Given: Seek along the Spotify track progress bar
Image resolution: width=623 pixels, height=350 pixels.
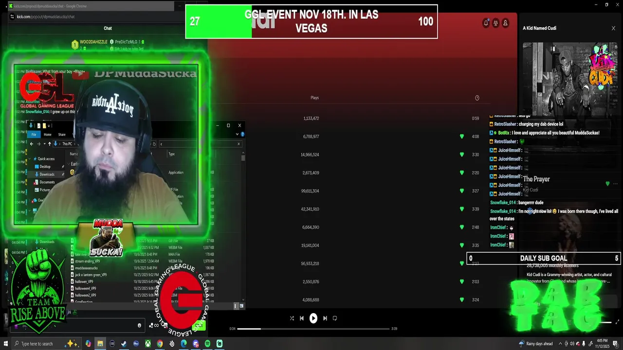Looking at the screenshot, I should [313, 329].
